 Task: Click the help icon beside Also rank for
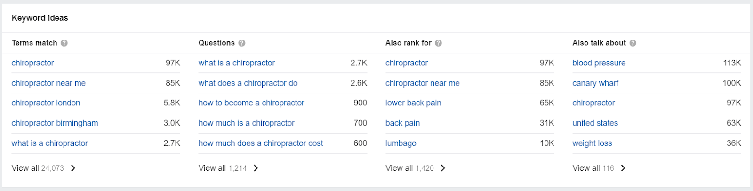pyautogui.click(x=438, y=43)
